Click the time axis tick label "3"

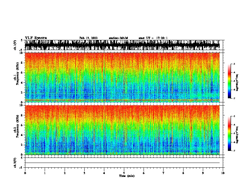click(84, 173)
